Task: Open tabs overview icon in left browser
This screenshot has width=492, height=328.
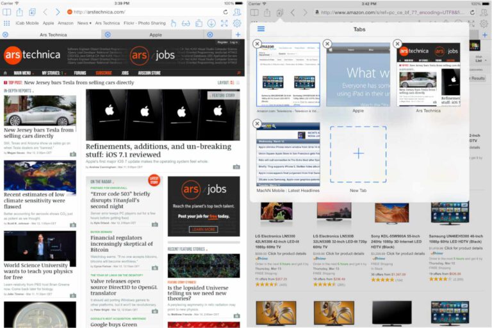Action: (32, 12)
